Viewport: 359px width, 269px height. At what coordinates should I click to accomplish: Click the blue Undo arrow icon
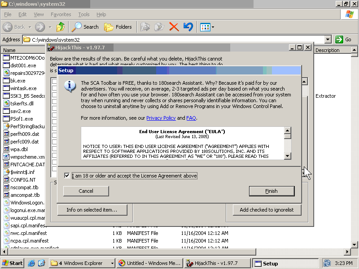[x=188, y=27]
